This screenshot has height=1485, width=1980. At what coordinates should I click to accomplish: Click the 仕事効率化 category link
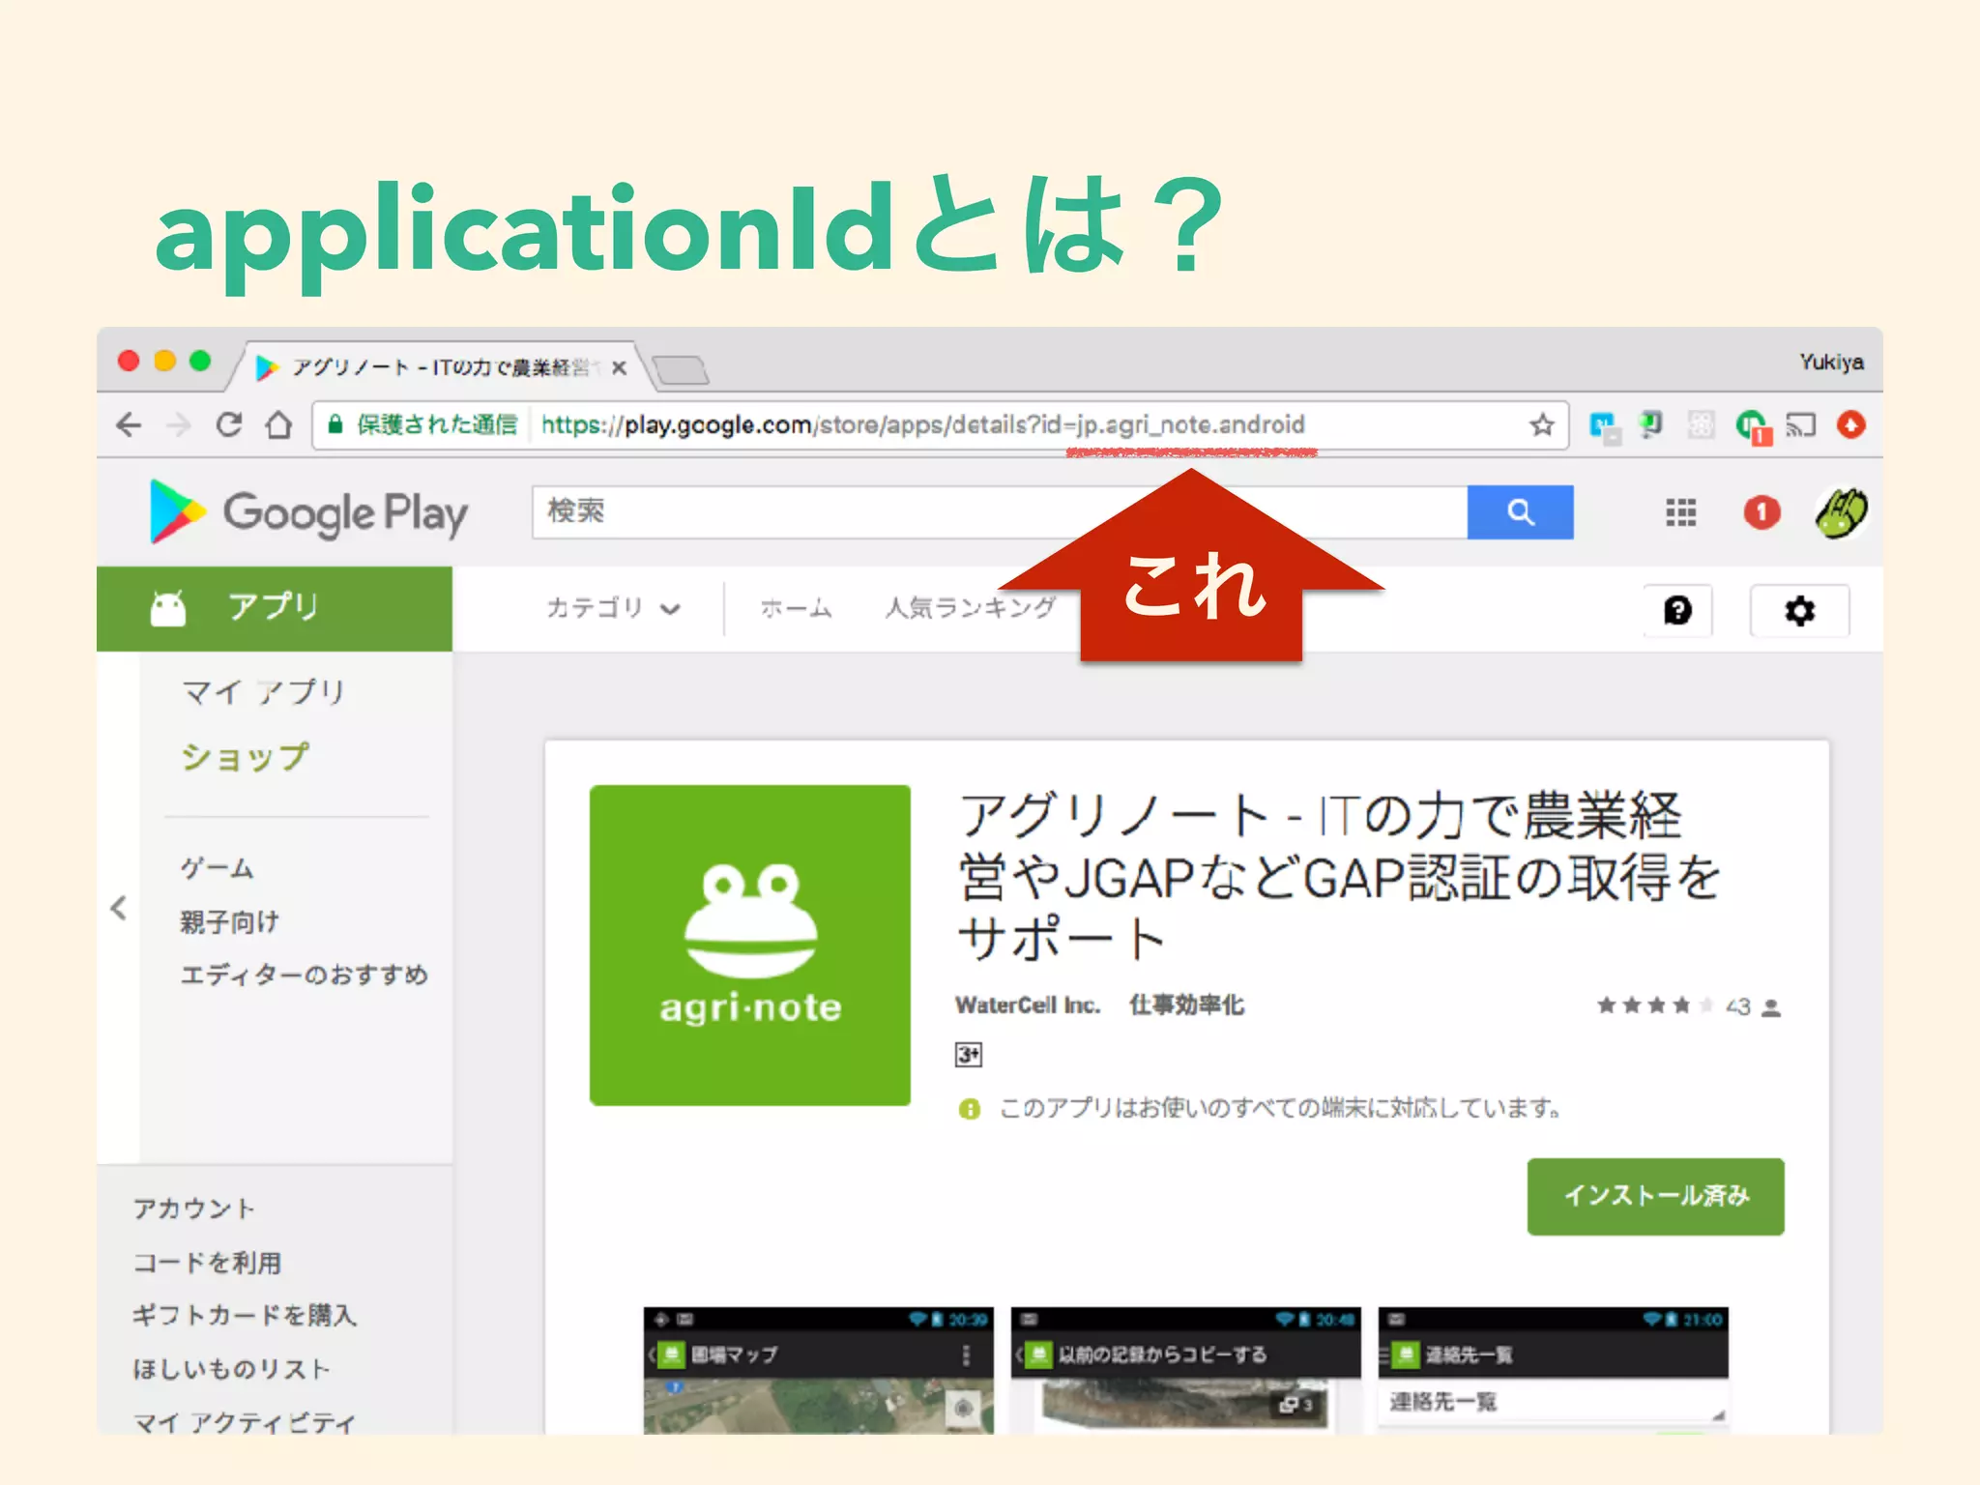[1187, 1005]
